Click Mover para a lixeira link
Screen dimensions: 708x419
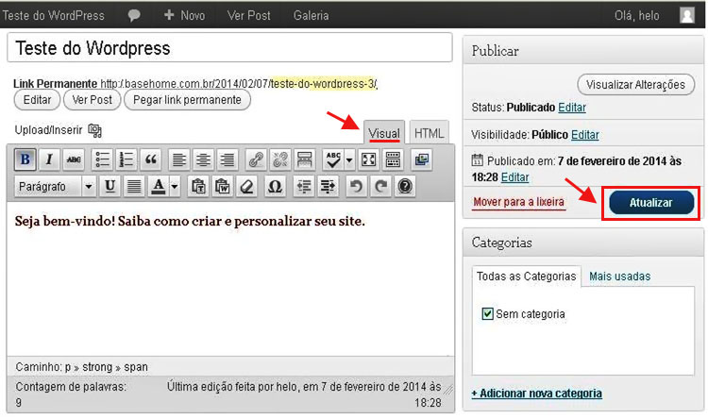click(519, 202)
